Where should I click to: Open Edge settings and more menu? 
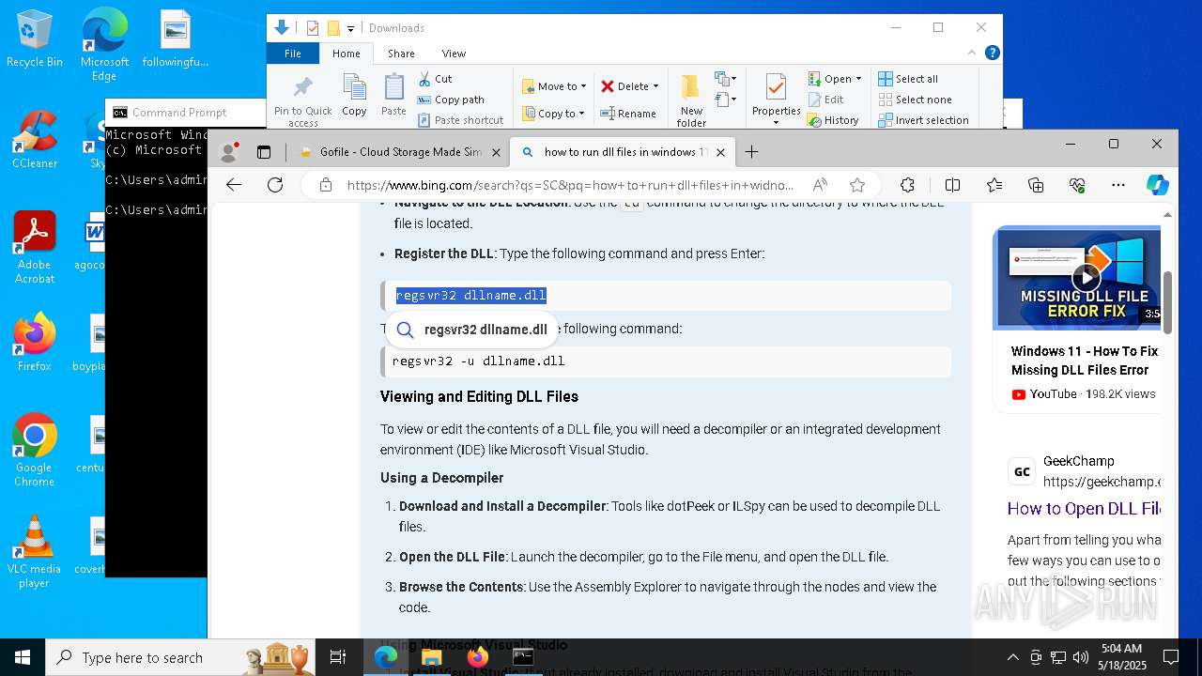click(x=1117, y=185)
